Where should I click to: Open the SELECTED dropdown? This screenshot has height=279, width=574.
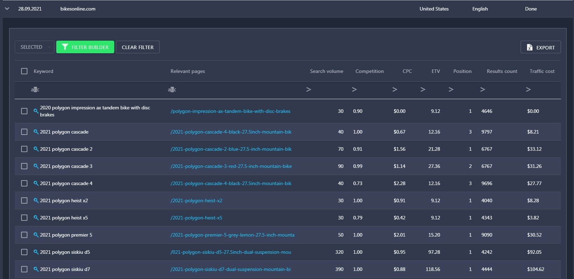[34, 47]
